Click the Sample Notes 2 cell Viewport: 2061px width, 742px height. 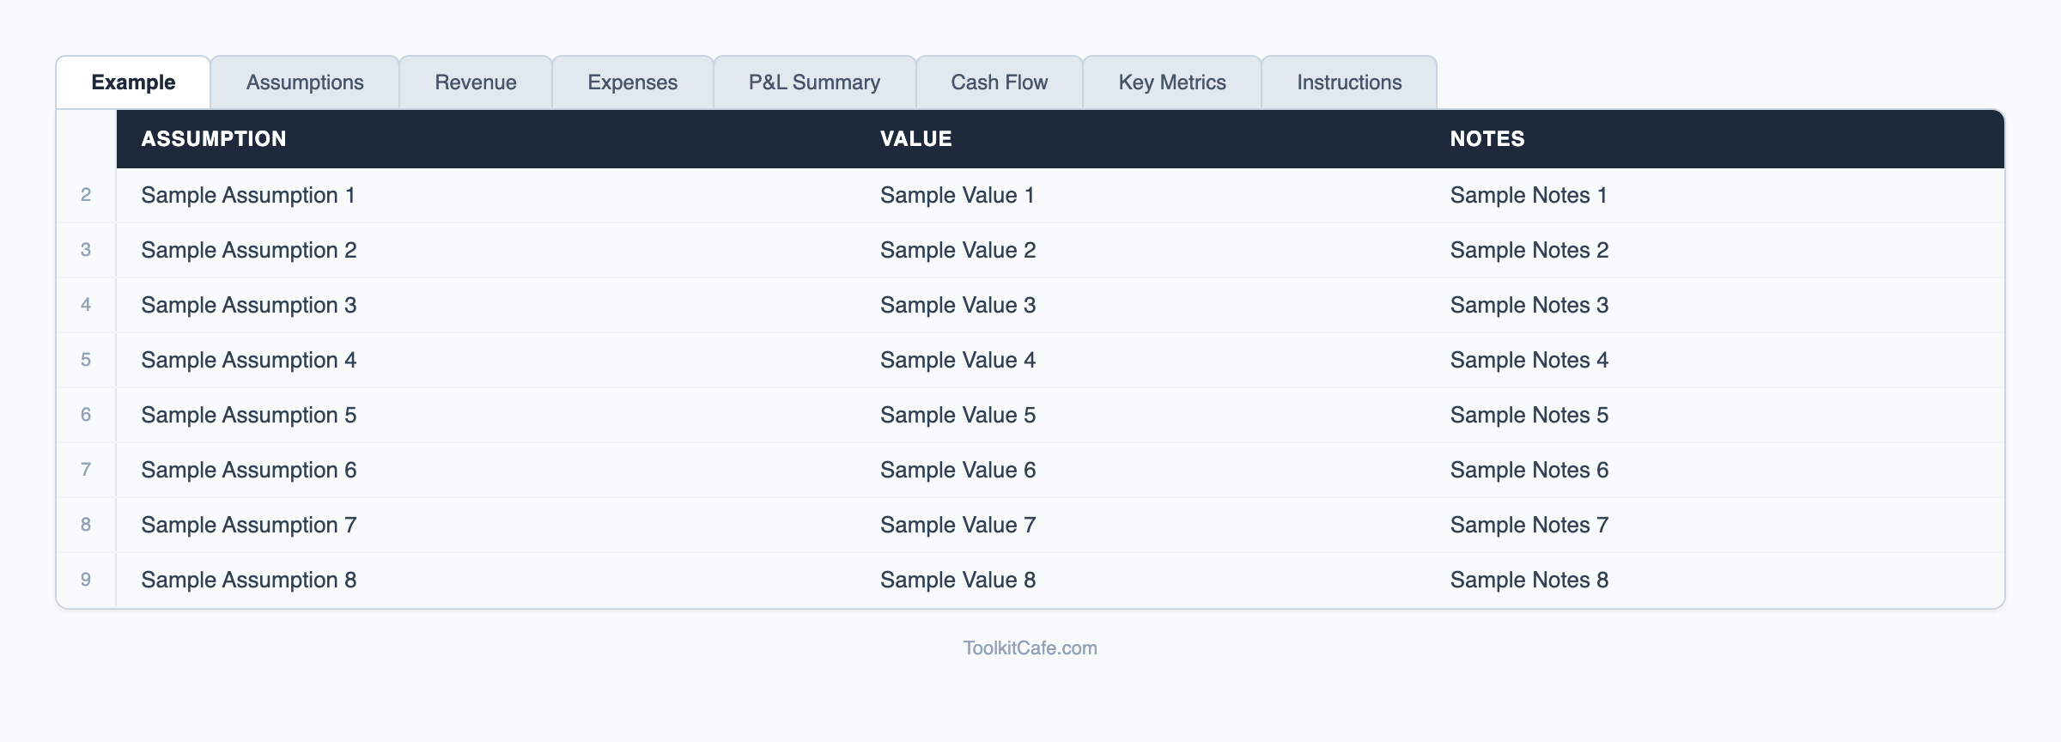coord(1529,251)
